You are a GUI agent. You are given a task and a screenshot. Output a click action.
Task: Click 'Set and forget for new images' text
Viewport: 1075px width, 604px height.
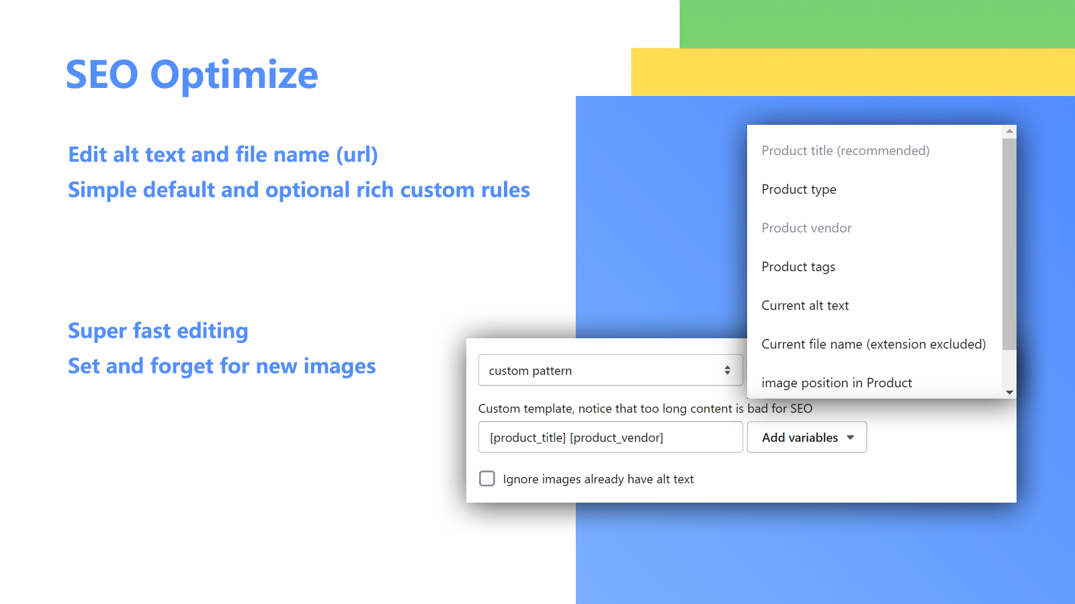222,366
